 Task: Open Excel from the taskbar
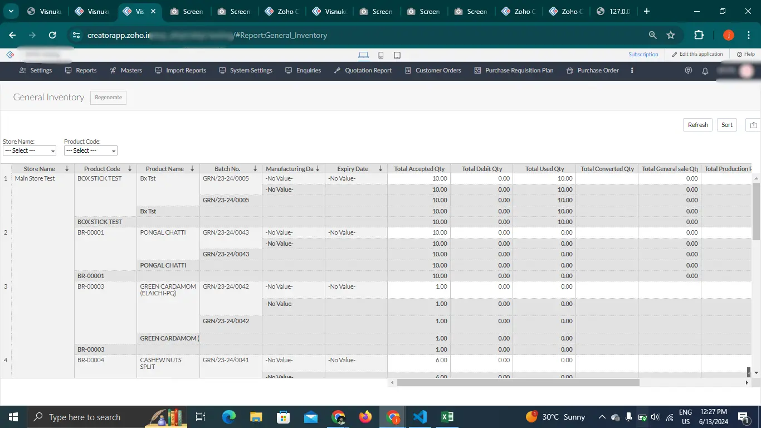coord(446,416)
